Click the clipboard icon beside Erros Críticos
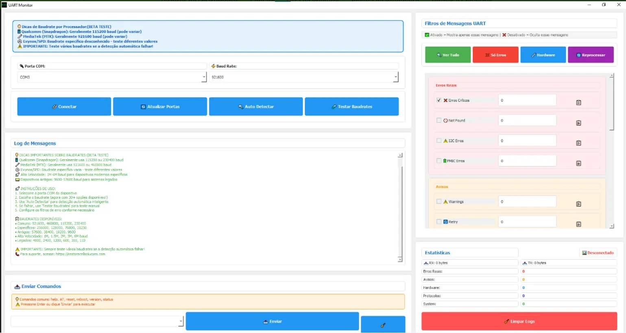Image resolution: width=626 pixels, height=333 pixels. click(578, 103)
